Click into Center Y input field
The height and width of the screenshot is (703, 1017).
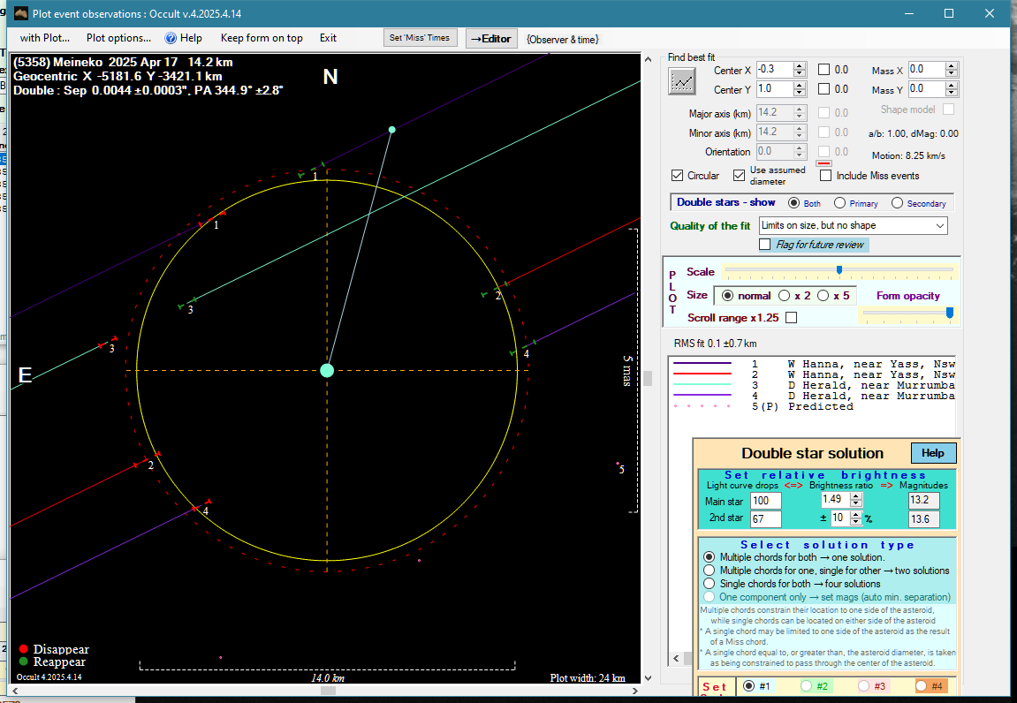775,89
